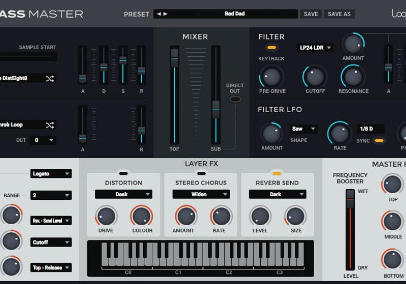Open the Dark reverb type dropdown

pos(278,194)
